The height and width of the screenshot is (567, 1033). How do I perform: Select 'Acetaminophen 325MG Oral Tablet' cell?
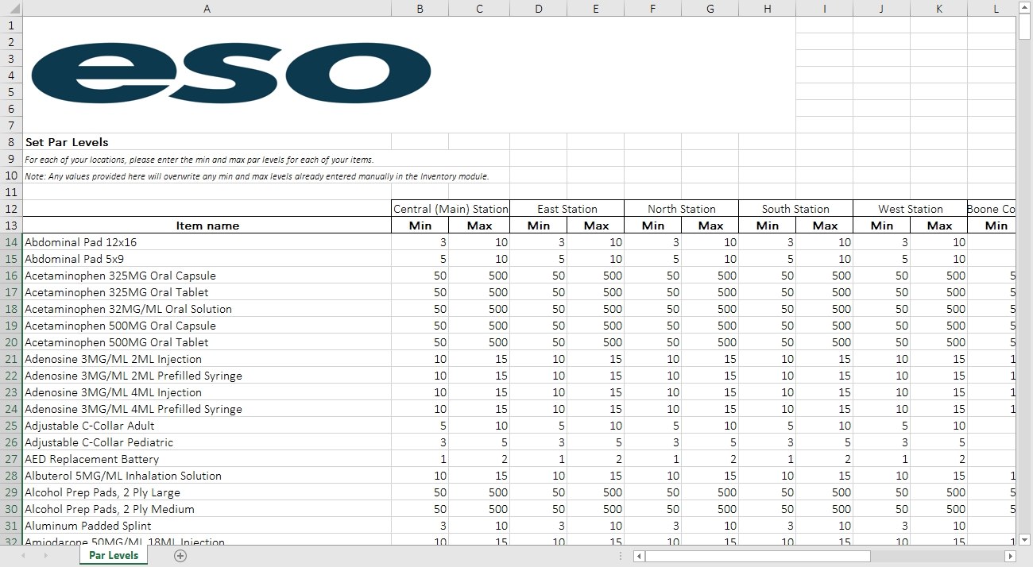207,292
